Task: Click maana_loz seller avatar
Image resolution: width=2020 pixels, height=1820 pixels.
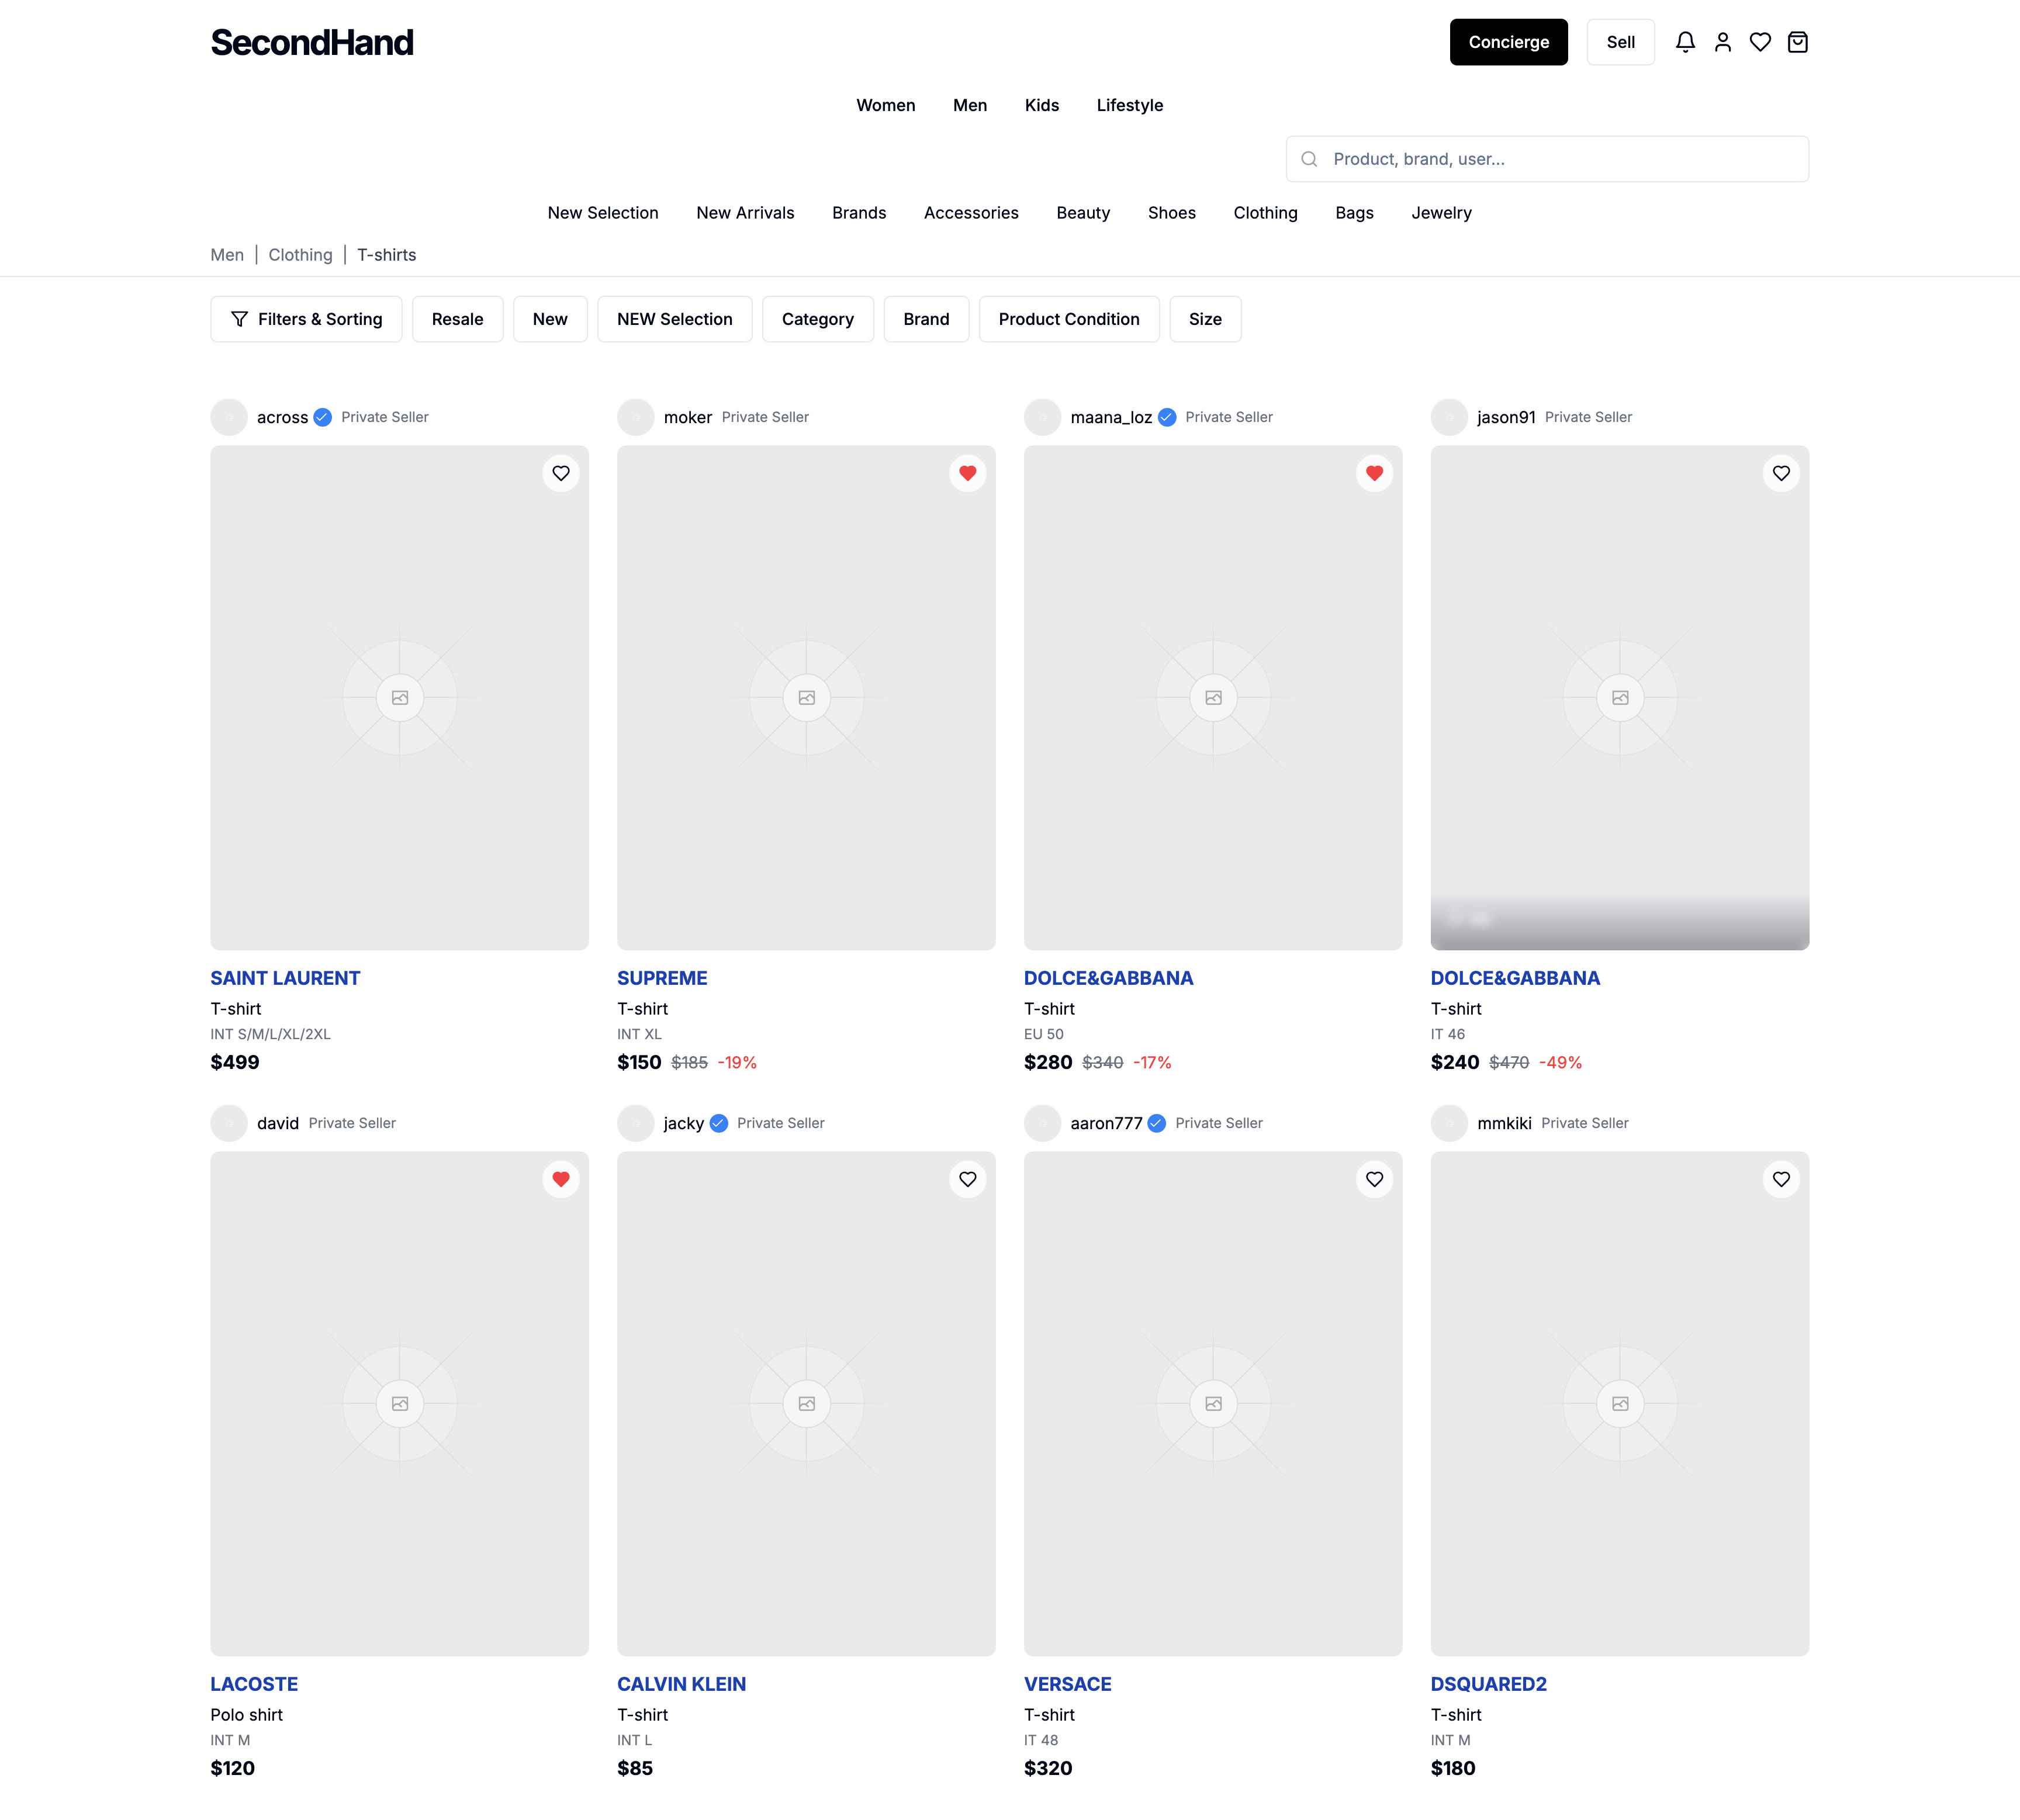Action: coord(1042,417)
